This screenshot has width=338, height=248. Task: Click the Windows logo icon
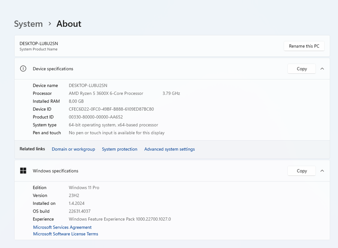23,171
